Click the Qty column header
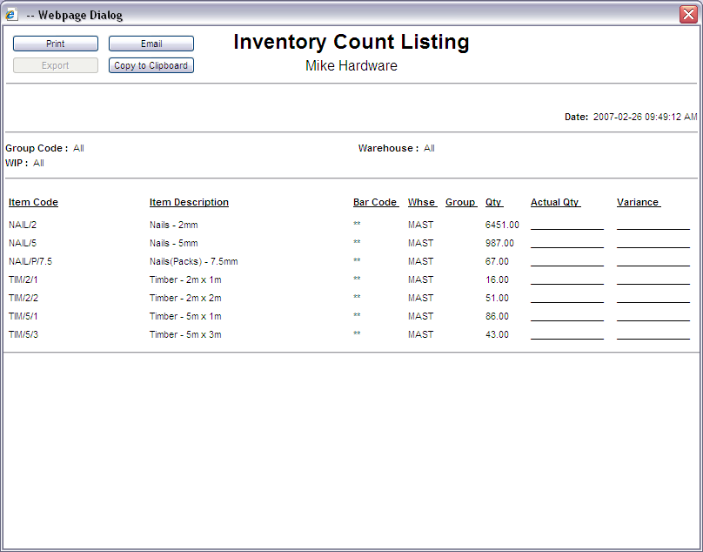Image resolution: width=703 pixels, height=552 pixels. (x=493, y=202)
